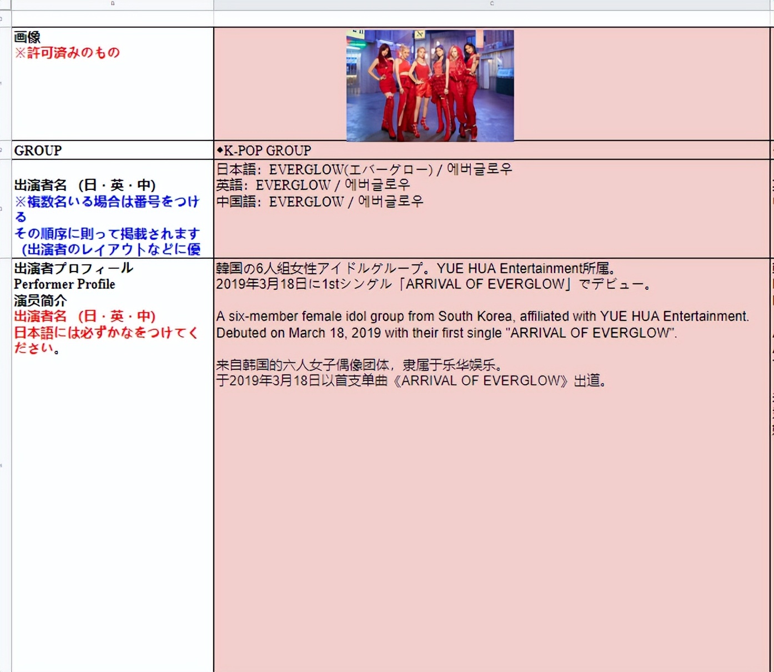Click the EVERGLOW group photo thumbnail

pos(430,84)
